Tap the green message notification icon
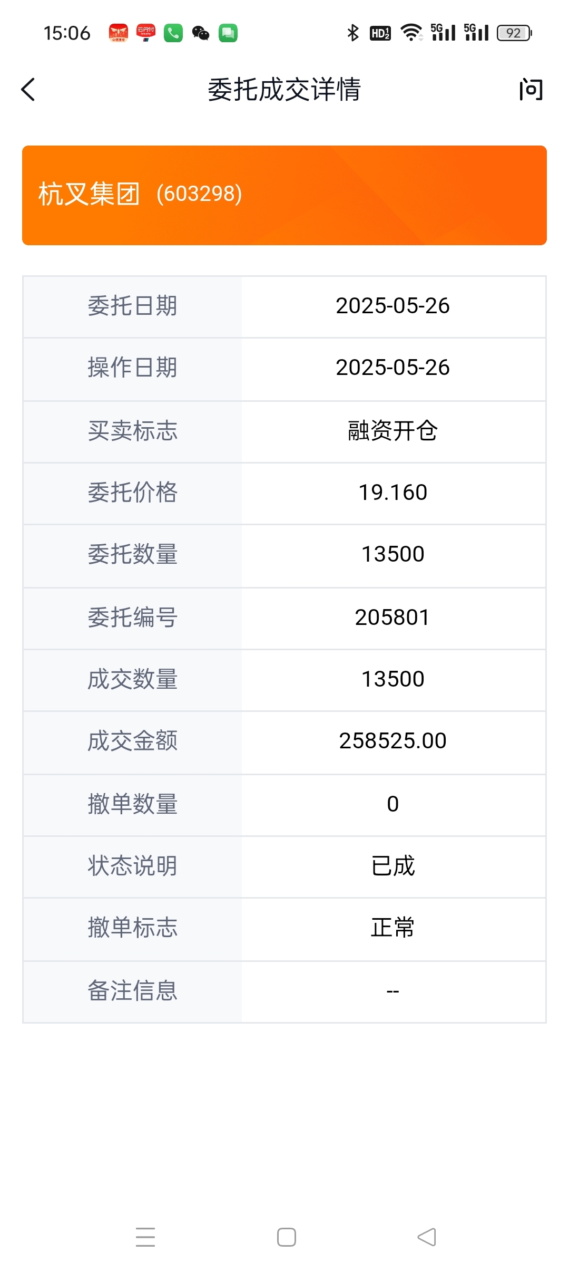The image size is (569, 1272). [228, 33]
